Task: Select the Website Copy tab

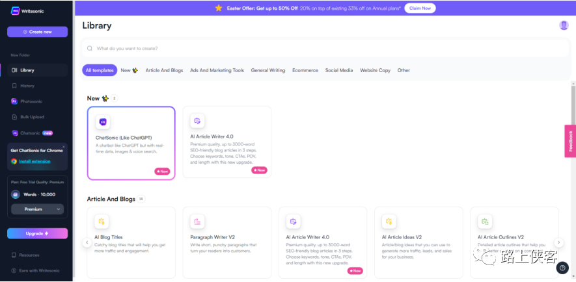Action: (375, 70)
